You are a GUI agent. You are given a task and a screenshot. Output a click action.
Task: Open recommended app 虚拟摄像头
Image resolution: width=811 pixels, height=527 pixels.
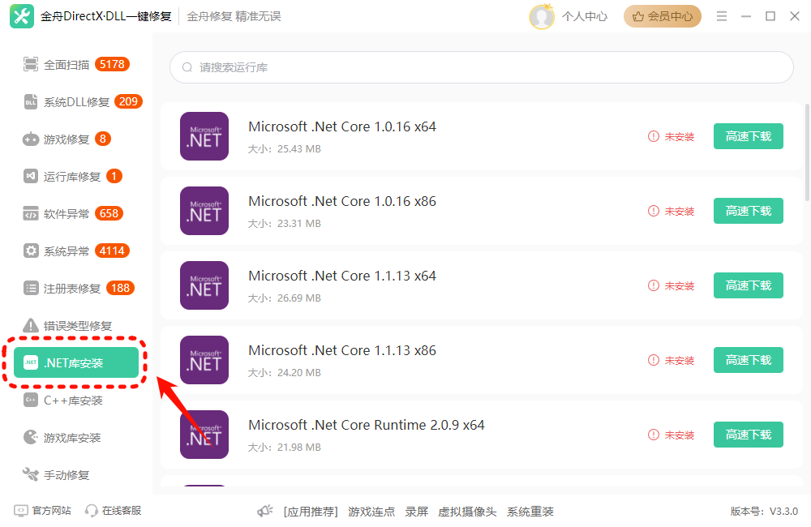click(467, 512)
